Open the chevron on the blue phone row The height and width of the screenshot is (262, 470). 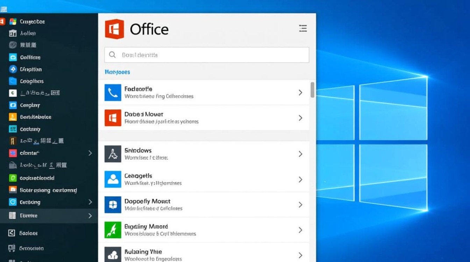pos(300,92)
